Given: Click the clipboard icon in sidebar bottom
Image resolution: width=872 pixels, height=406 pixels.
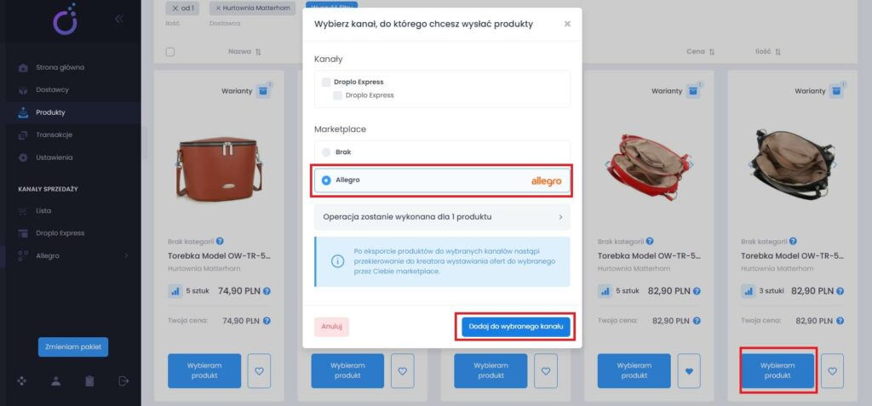Looking at the screenshot, I should click(89, 380).
